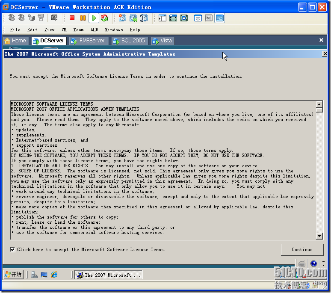Switch to Quick Switch mode icon
331x293 pixels.
coord(173,18)
